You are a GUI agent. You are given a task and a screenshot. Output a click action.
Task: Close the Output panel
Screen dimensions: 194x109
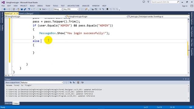(x=188, y=79)
